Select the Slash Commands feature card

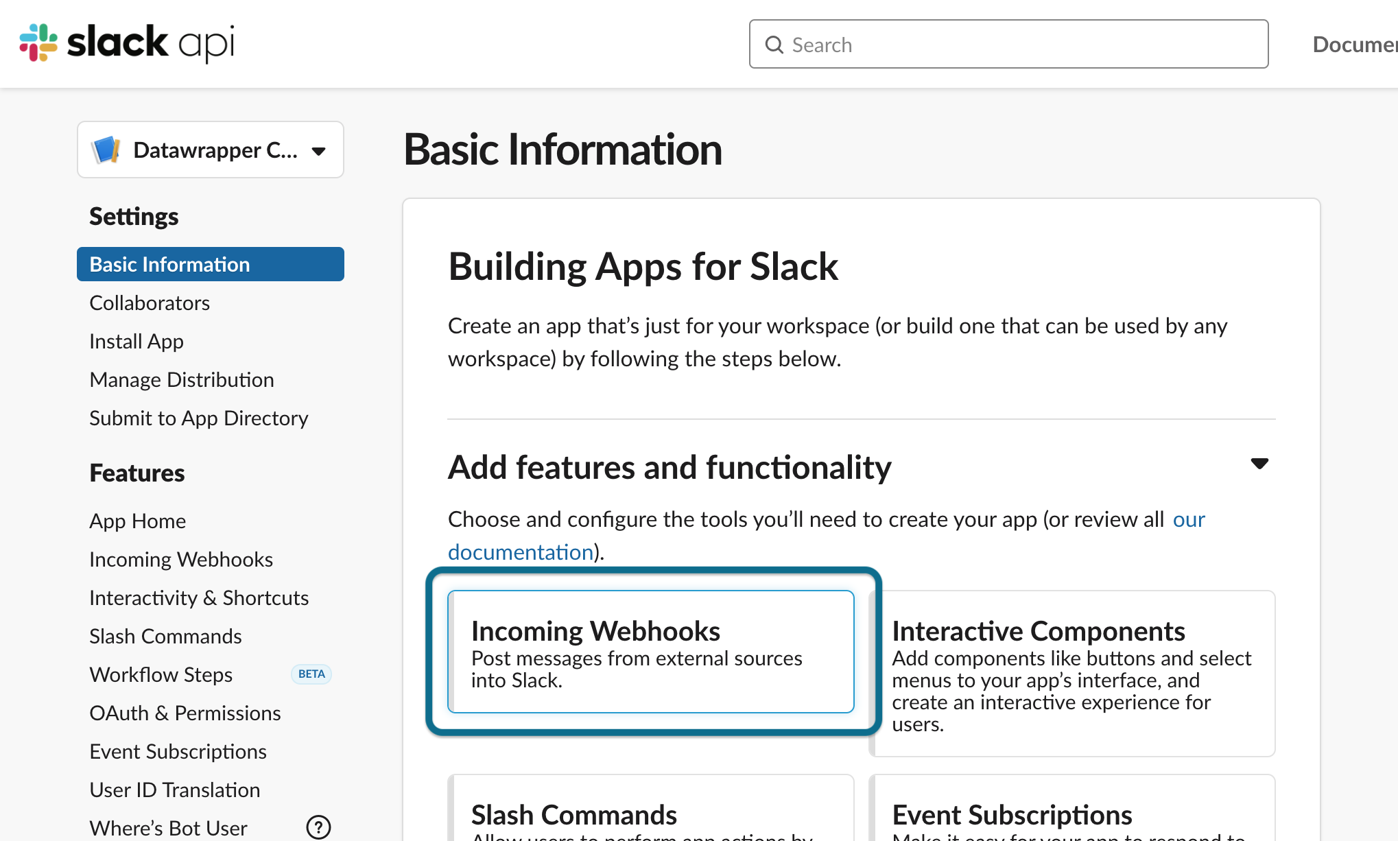pyautogui.click(x=651, y=808)
